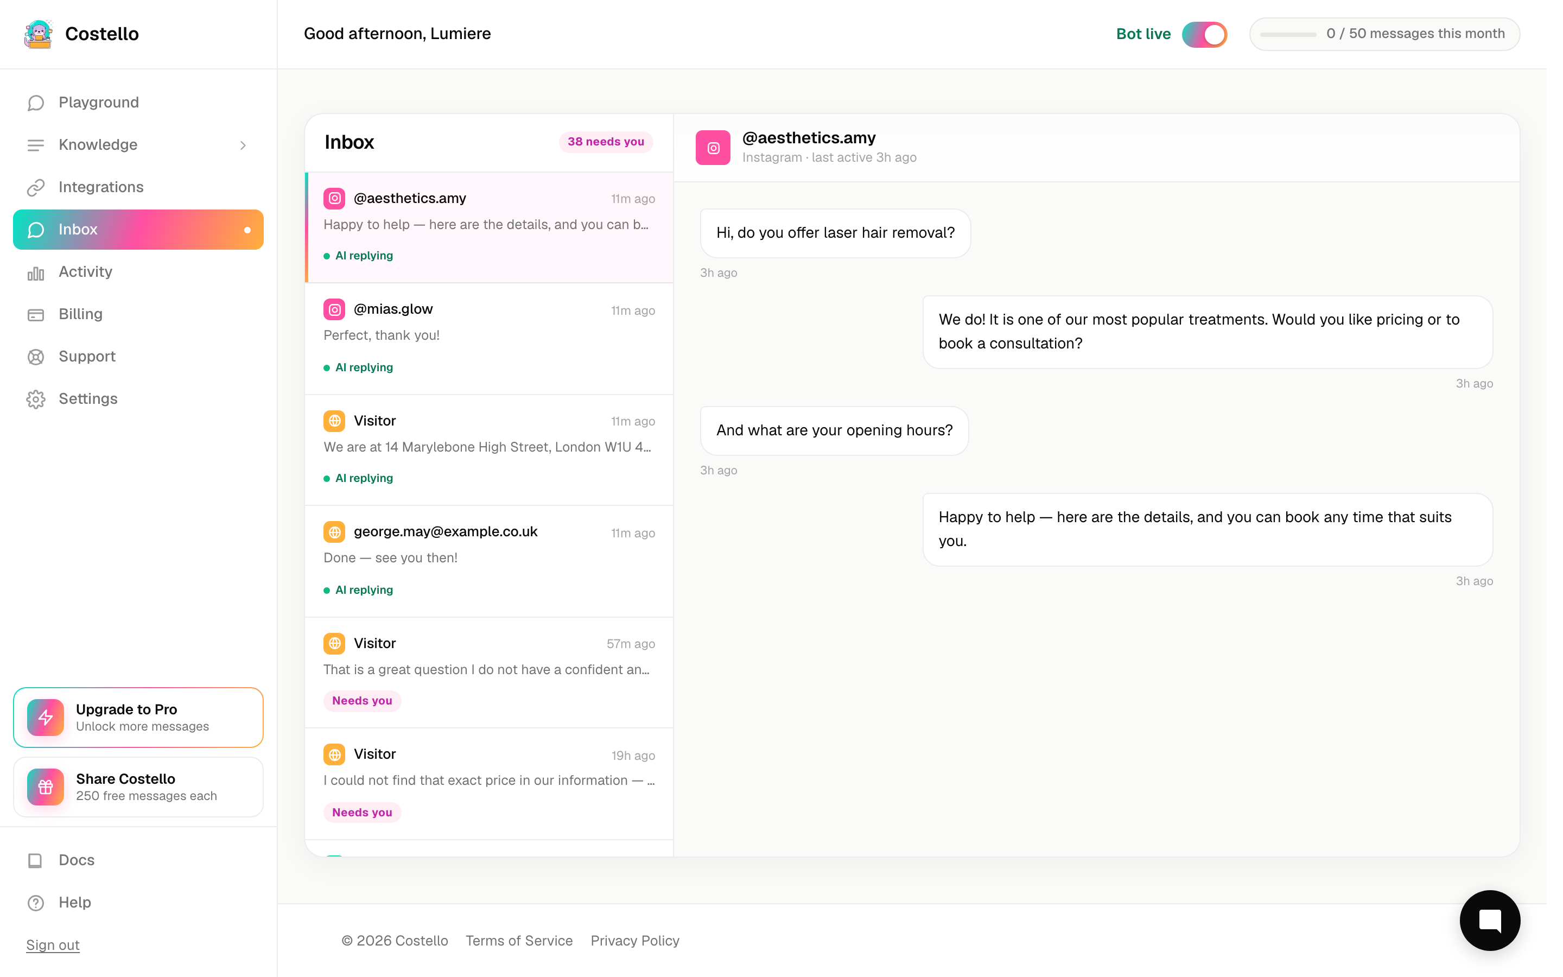Viewport: 1563px width, 977px height.
Task: Click the Upgrade to Pro card
Action: pos(138,717)
